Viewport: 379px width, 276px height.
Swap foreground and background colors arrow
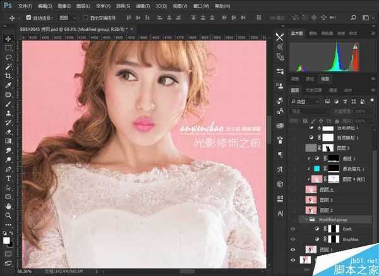pyautogui.click(x=11, y=233)
